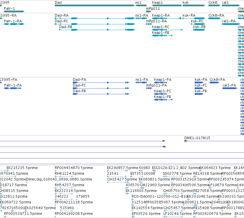Select the Dad-RC transcript label

[x=61, y=21]
